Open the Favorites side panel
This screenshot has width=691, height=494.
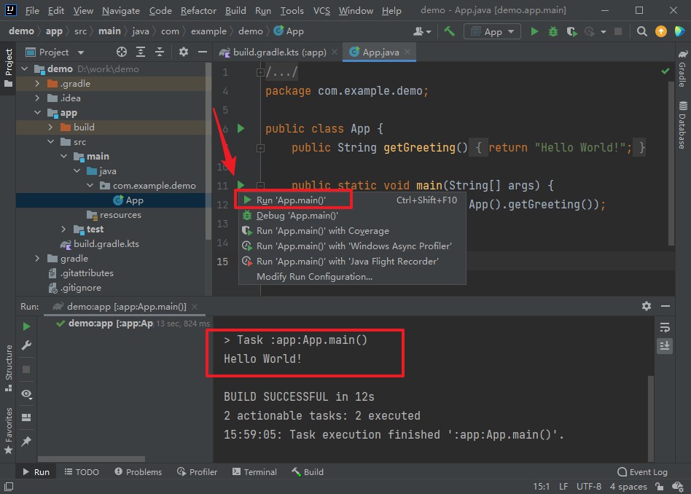pyautogui.click(x=8, y=431)
